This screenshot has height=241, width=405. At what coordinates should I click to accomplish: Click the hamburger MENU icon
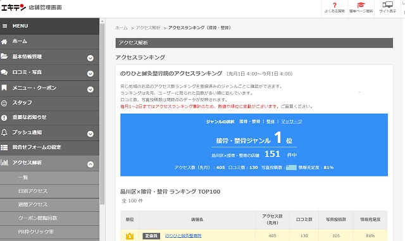4,26
